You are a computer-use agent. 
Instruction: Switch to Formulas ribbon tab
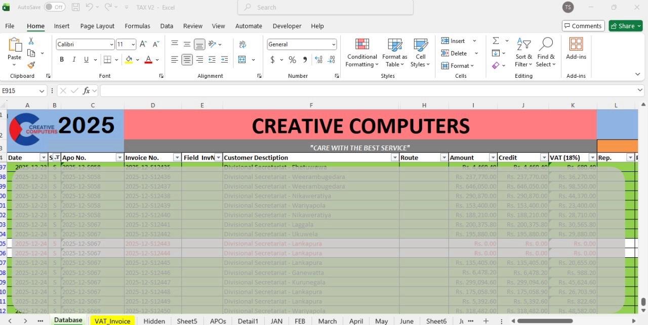[x=137, y=26]
